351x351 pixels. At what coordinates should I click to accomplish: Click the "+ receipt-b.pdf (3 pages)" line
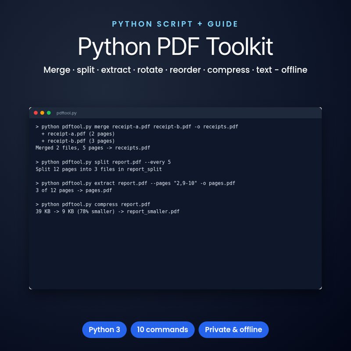point(78,141)
